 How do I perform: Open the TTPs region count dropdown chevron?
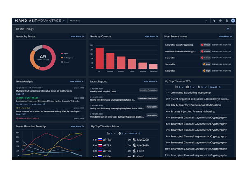coord(193,87)
